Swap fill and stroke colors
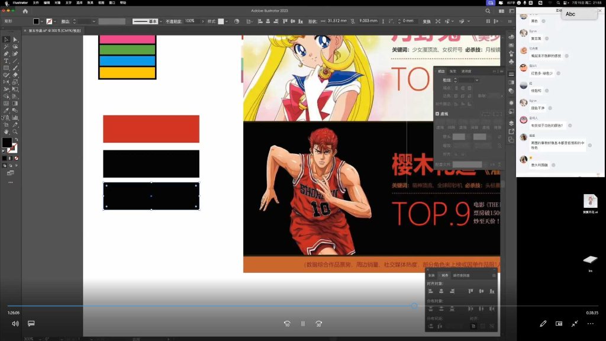The image size is (606, 341). (x=16, y=140)
